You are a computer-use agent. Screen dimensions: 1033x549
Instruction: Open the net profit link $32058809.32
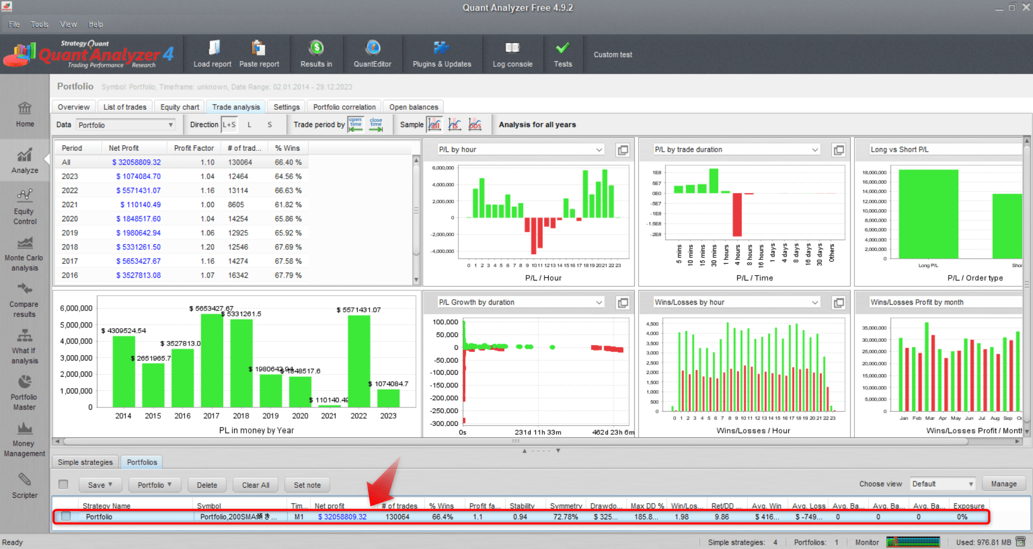(343, 516)
